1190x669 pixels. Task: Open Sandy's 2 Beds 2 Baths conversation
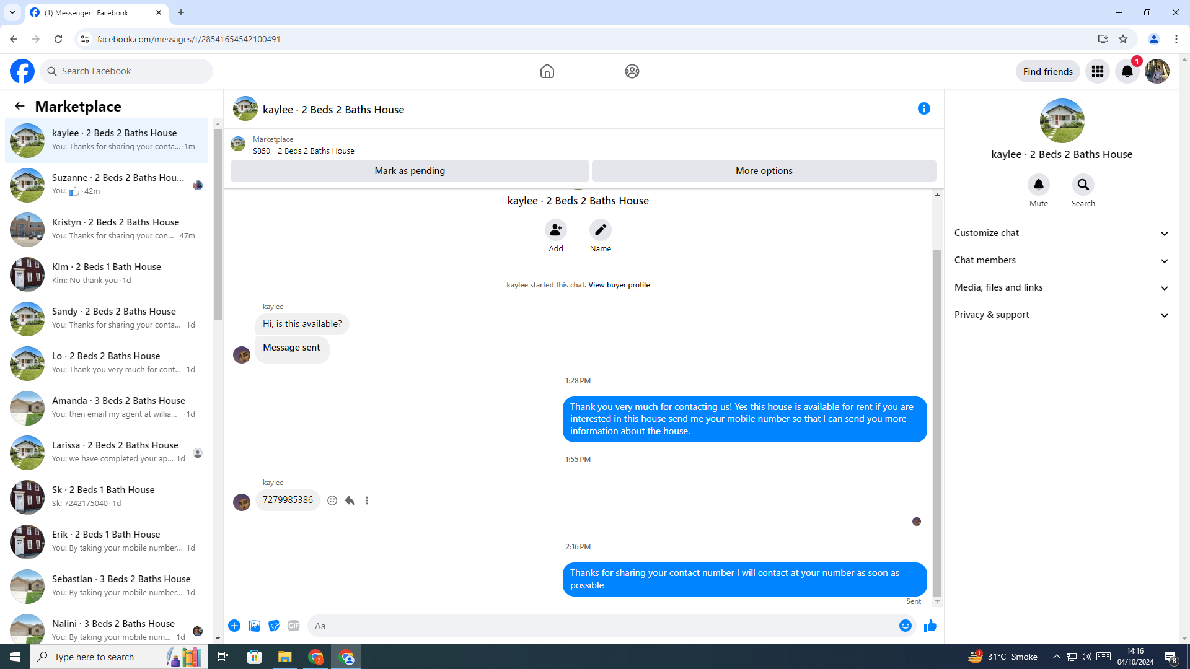(x=107, y=318)
